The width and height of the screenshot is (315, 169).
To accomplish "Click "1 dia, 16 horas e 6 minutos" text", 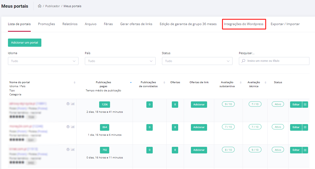I will [x=105, y=135].
